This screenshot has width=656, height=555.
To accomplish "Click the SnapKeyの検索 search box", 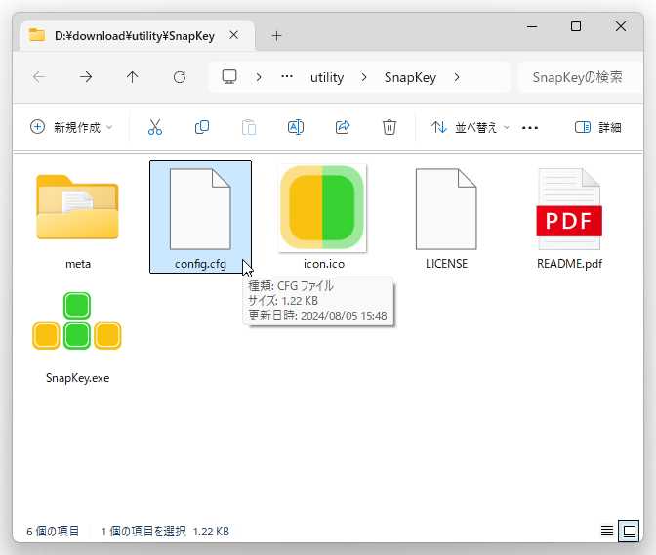I will coord(580,77).
